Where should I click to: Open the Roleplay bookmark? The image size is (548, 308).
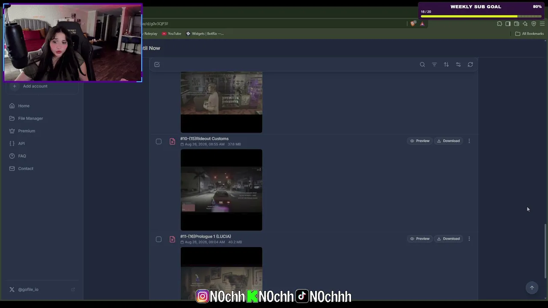[x=150, y=34]
